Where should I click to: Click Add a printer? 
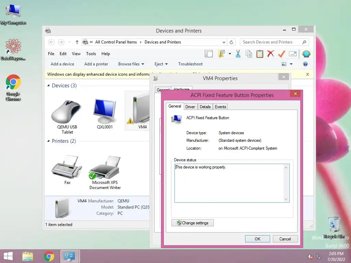[96, 64]
